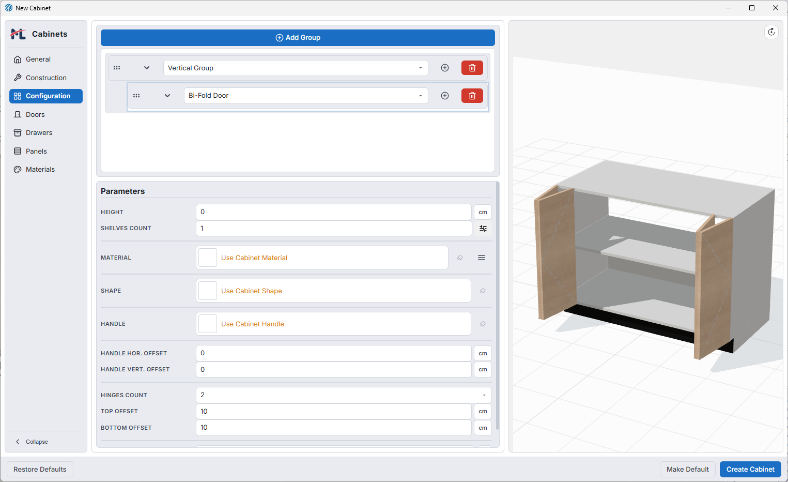Clear the Handle selection with eraser icon

[x=483, y=324]
